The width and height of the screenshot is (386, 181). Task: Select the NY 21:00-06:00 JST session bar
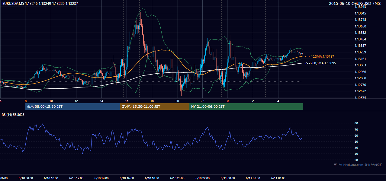coord(246,106)
